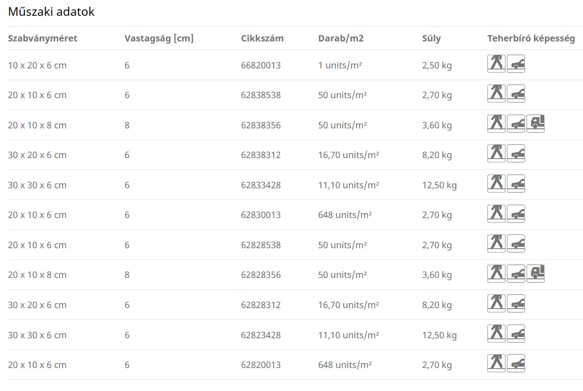The height and width of the screenshot is (391, 583).
Task: Click the 12,50 kg weight in row 62833428
Action: pyautogui.click(x=440, y=185)
